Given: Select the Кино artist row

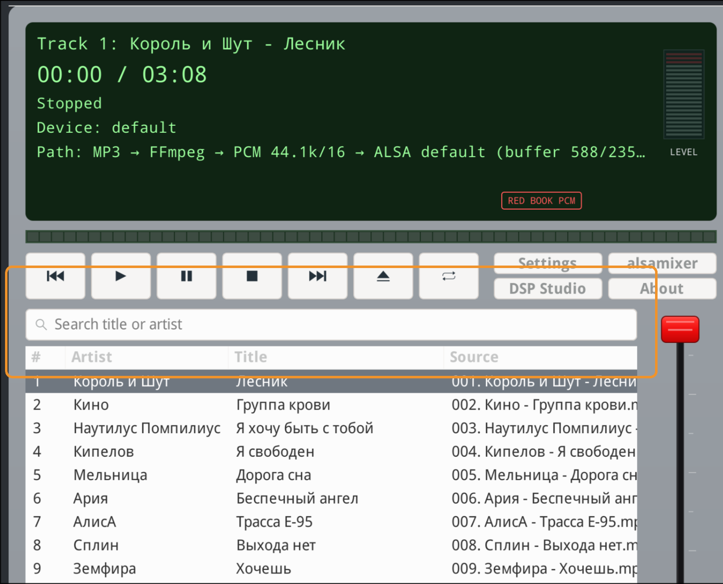Looking at the screenshot, I should 91,405.
